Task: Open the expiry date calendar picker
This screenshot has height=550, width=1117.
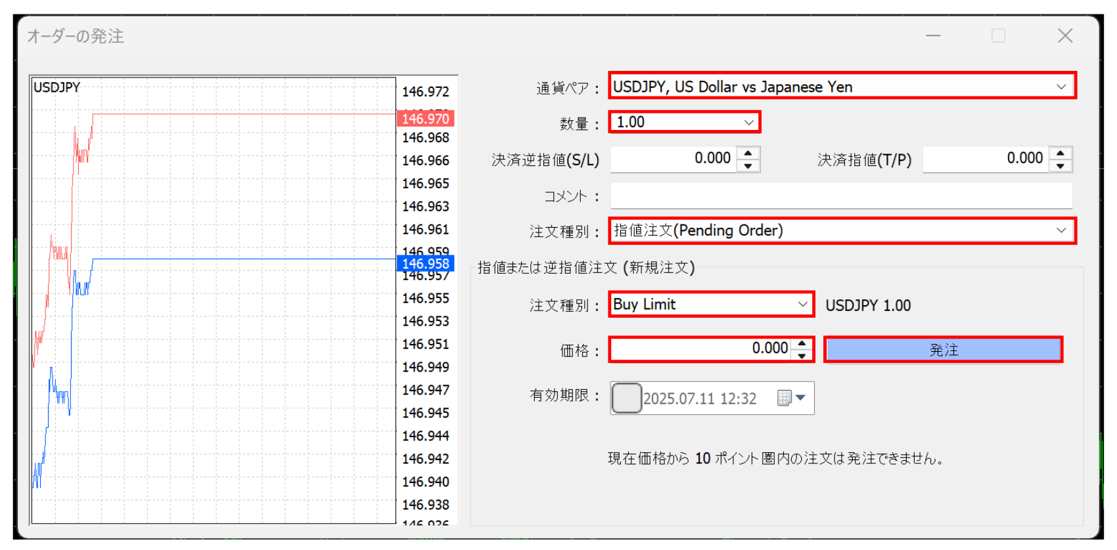Action: (x=791, y=398)
